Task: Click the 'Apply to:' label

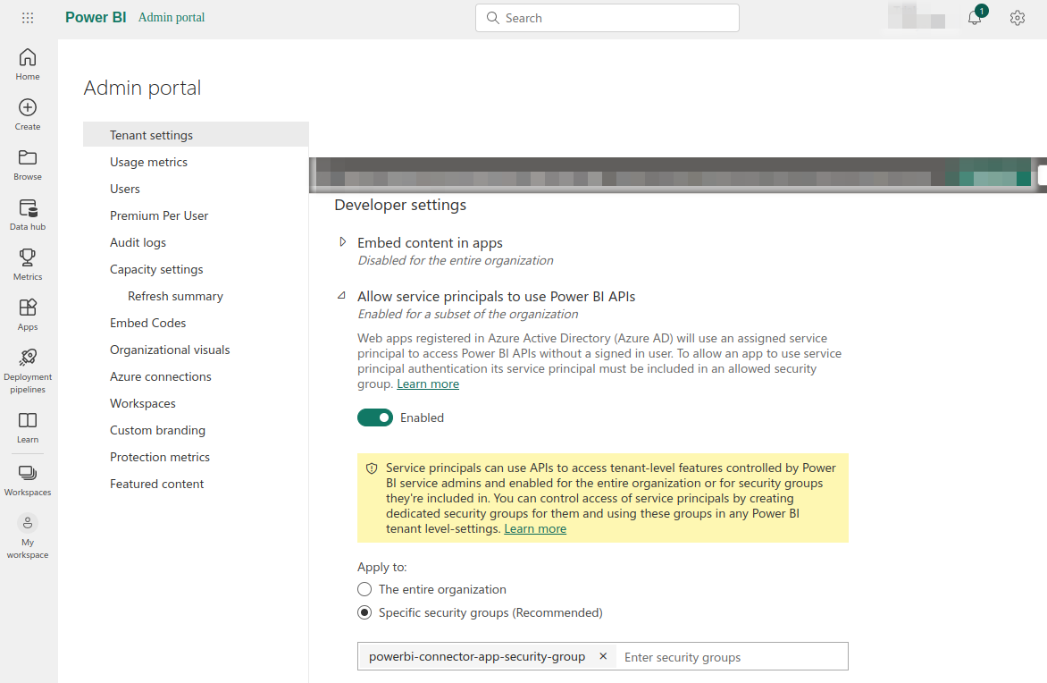Action: (382, 567)
